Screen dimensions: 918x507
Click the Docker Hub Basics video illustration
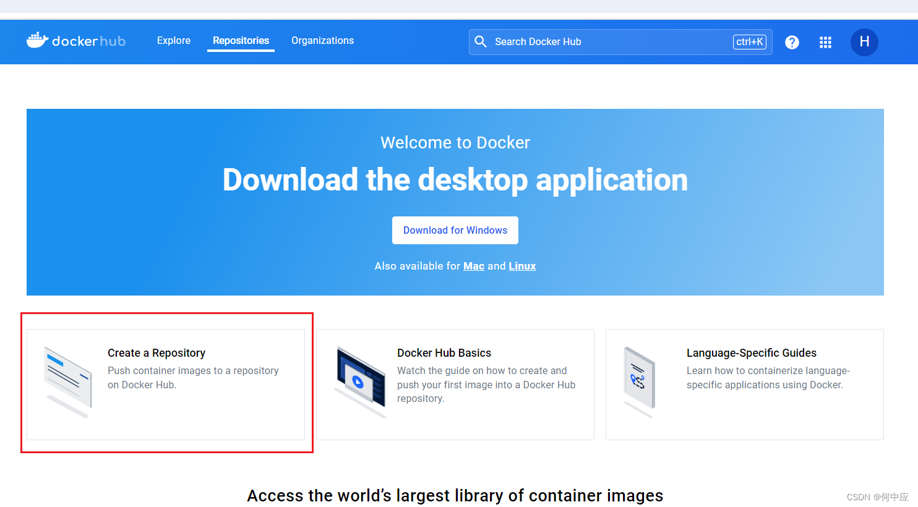(361, 382)
